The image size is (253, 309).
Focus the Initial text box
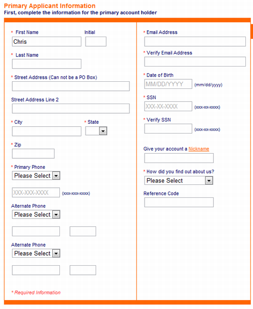[96, 42]
